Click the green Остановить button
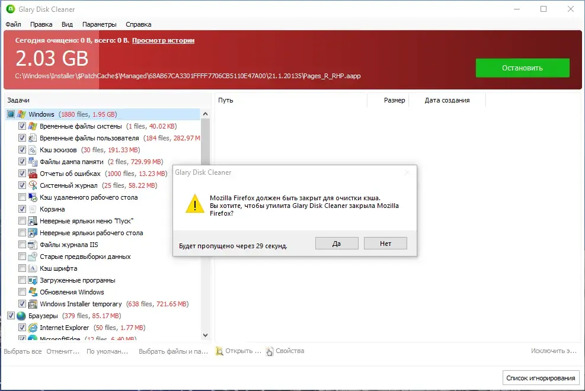Image resolution: width=585 pixels, height=391 pixels. tap(522, 68)
